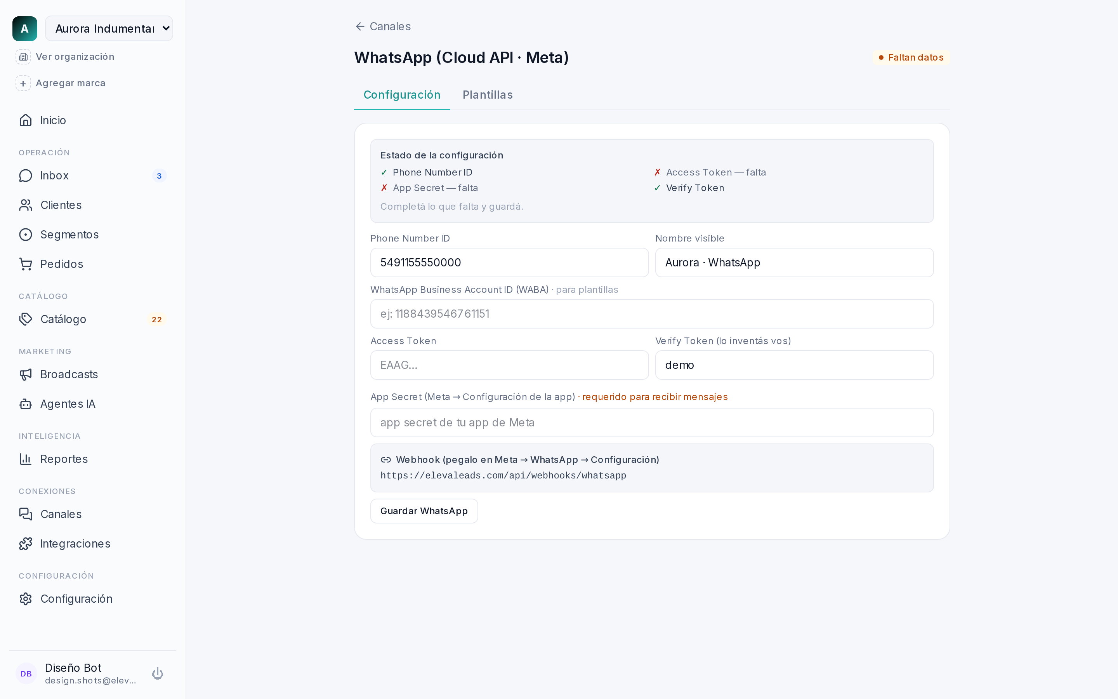Click the plus icon beside Agregar marca
This screenshot has width=1118, height=699.
(x=23, y=83)
